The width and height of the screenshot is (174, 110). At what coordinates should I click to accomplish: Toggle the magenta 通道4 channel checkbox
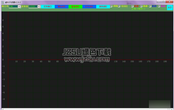[159, 6]
